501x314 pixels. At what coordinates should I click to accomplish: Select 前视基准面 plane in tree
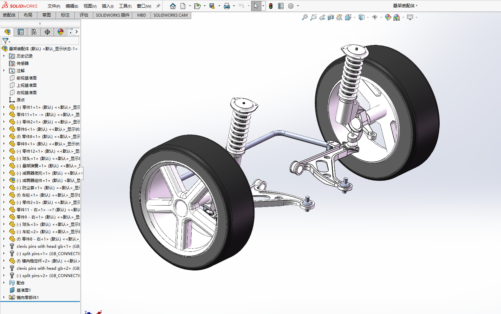(27, 78)
